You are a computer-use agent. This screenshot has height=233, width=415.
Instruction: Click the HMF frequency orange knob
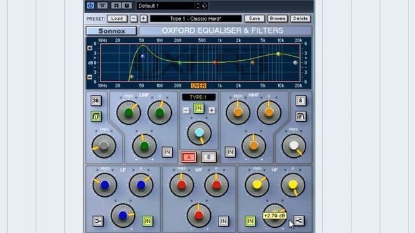pos(238,112)
